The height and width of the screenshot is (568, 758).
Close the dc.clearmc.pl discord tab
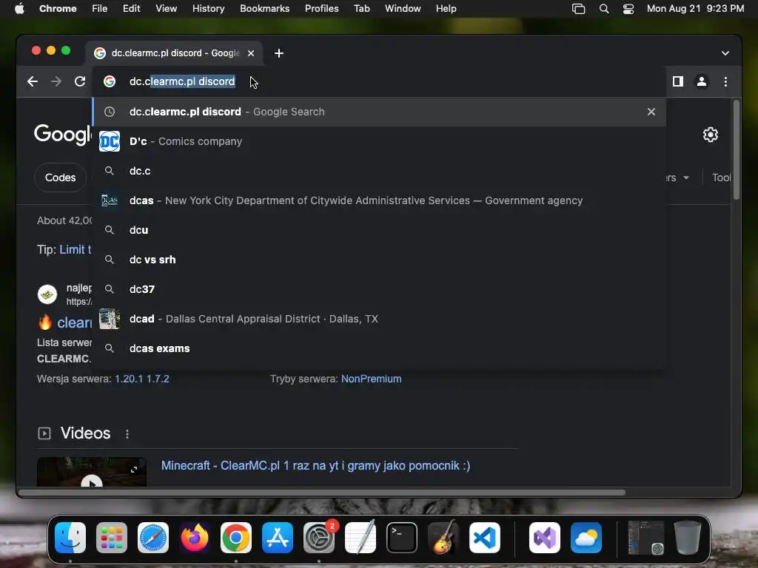251,53
